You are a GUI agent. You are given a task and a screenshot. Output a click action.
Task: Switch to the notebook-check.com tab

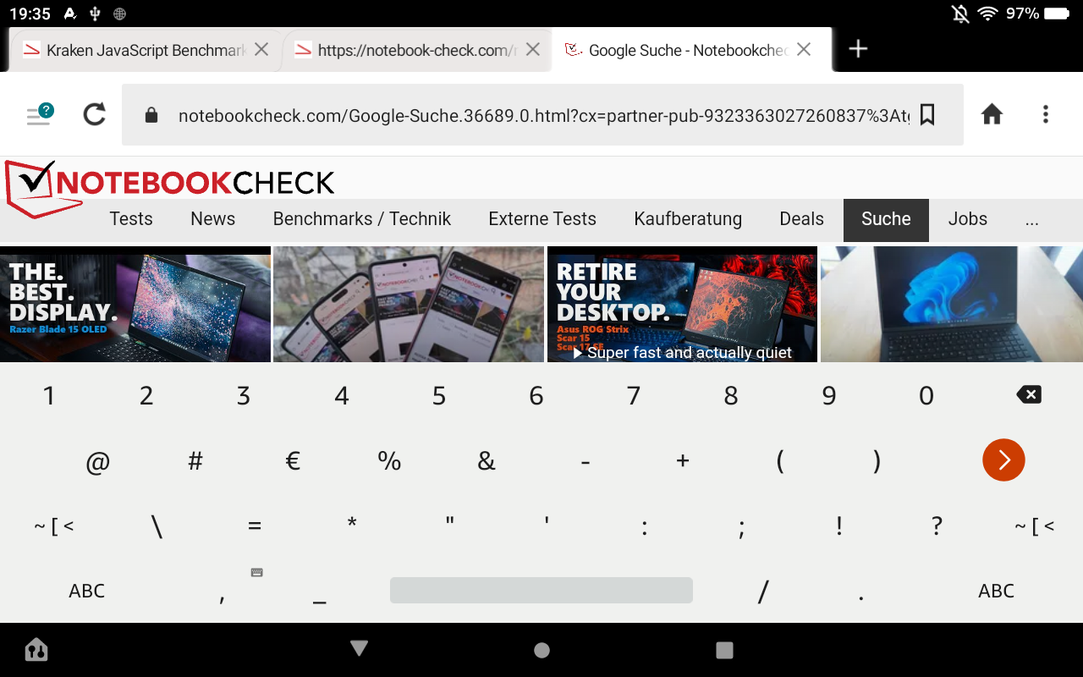(x=416, y=50)
